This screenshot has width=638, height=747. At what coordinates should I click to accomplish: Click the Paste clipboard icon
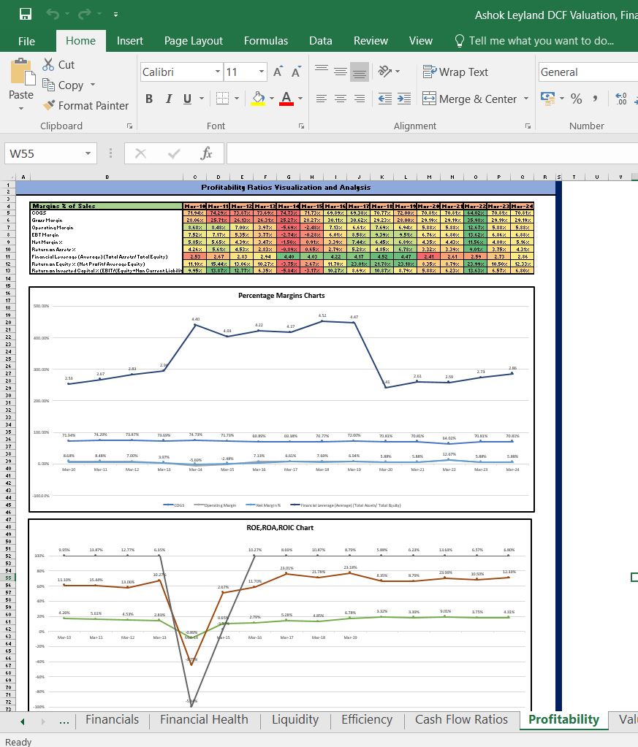pyautogui.click(x=22, y=72)
